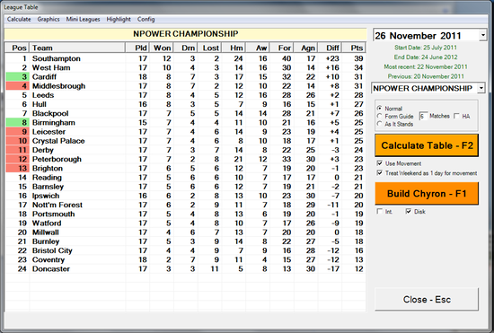
Task: Open the Config menu
Action: pyautogui.click(x=146, y=19)
